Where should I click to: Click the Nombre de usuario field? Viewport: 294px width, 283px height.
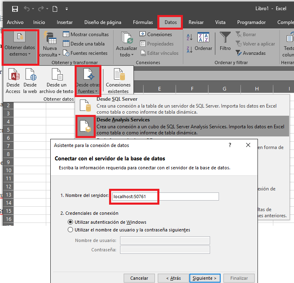click(165, 240)
